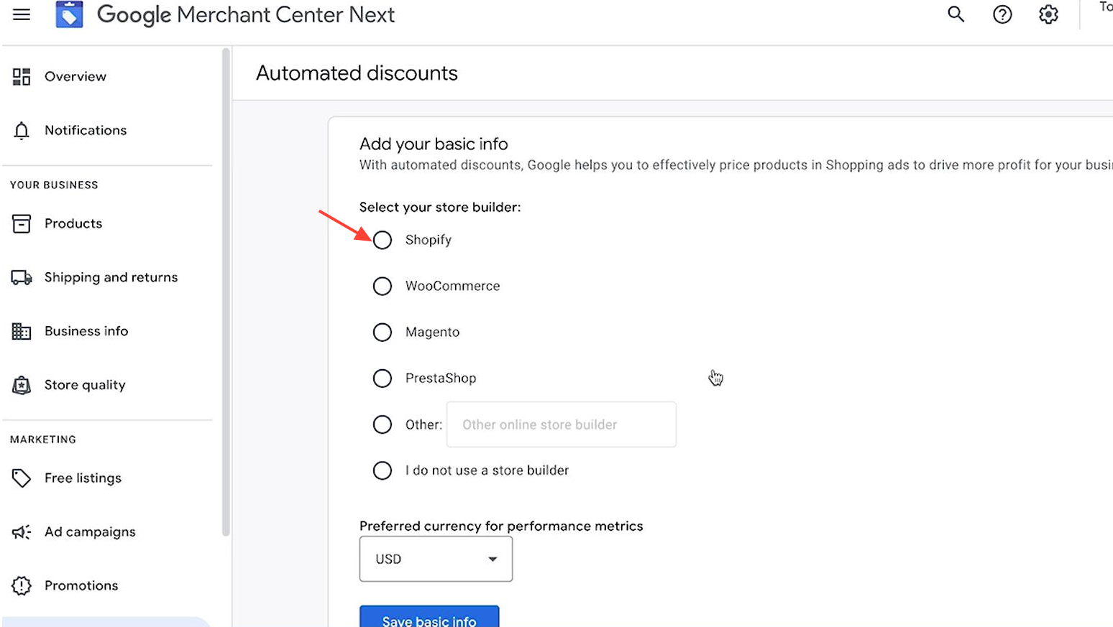
Task: Go to Overview in the sidebar
Action: (x=75, y=77)
